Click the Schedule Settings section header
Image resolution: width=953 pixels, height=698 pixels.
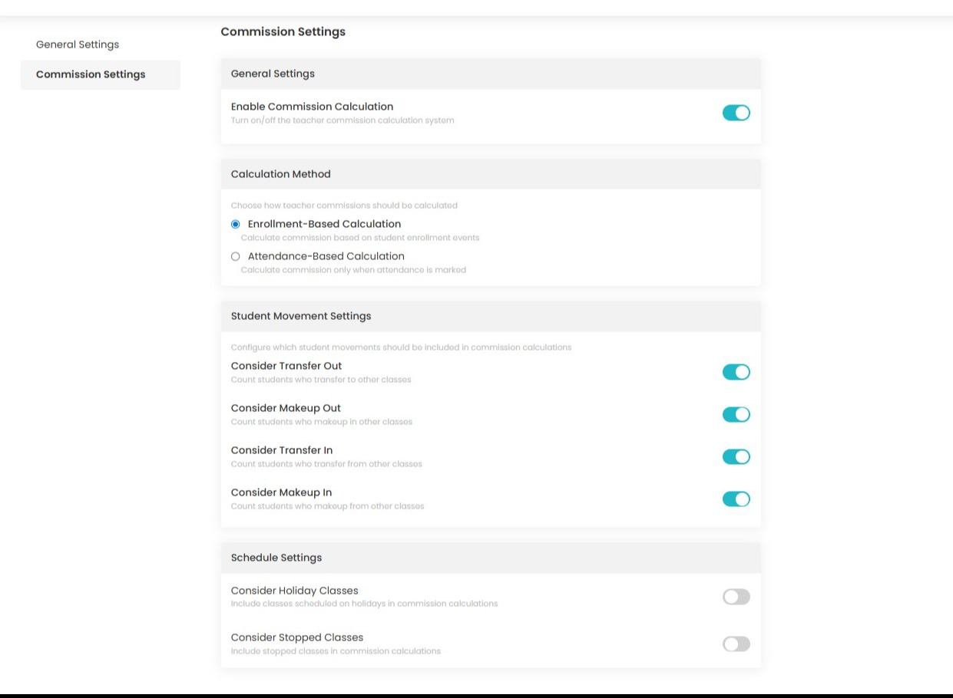pyautogui.click(x=490, y=558)
